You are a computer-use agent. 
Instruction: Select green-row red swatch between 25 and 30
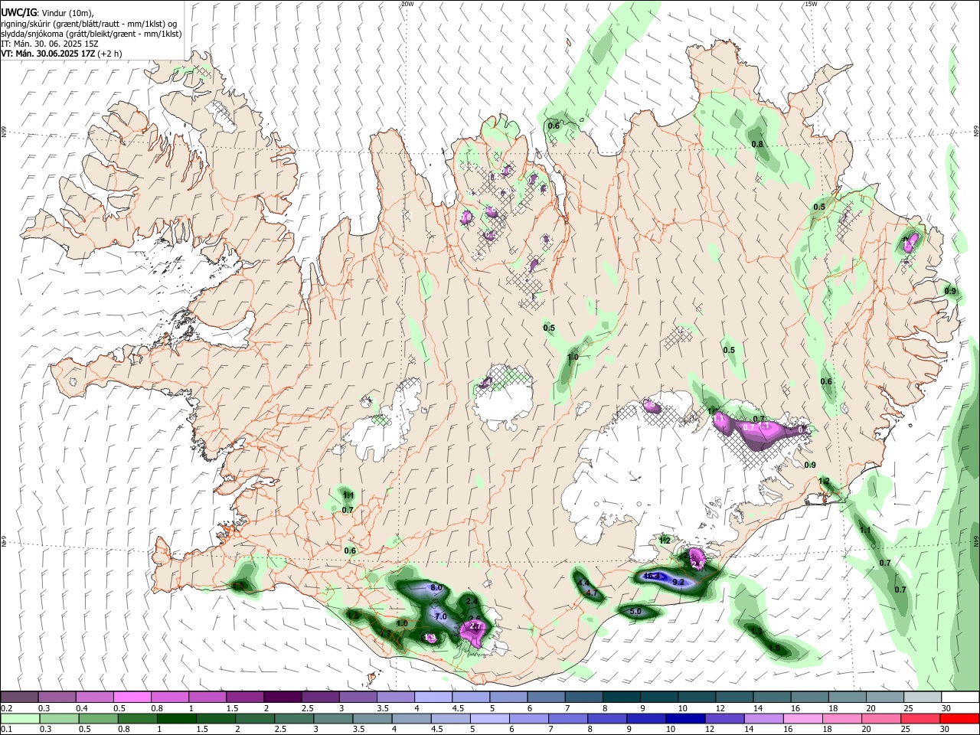919,719
